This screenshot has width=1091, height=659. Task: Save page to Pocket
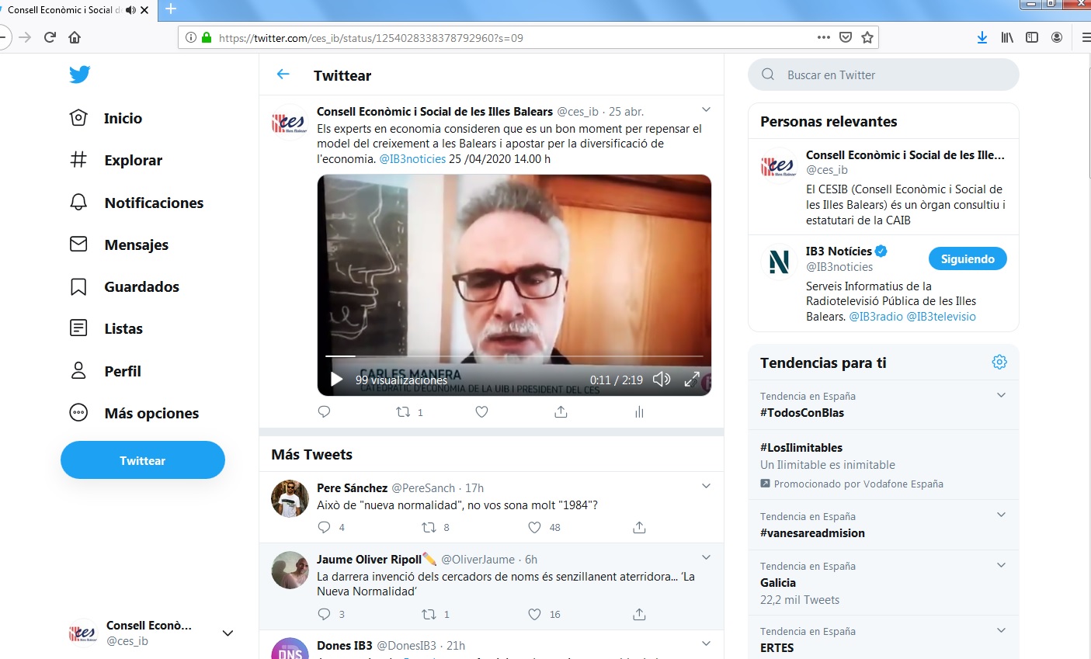point(846,37)
